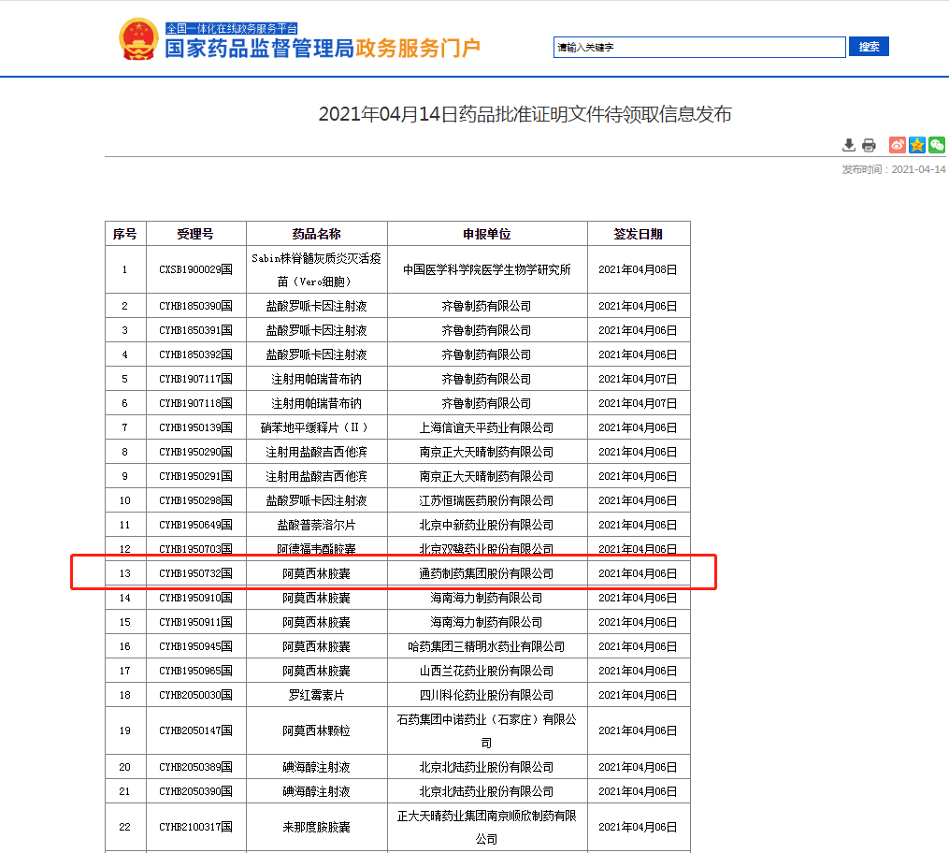Click 通药制药集团股份有限公司 in highlighted row
Viewport: 949px width, 853px height.
(486, 573)
